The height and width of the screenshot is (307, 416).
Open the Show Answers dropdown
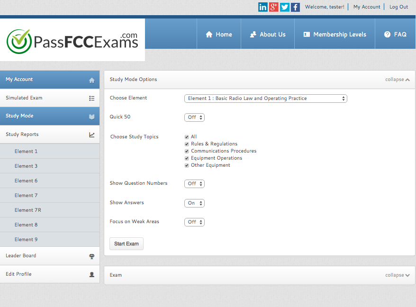tap(194, 203)
